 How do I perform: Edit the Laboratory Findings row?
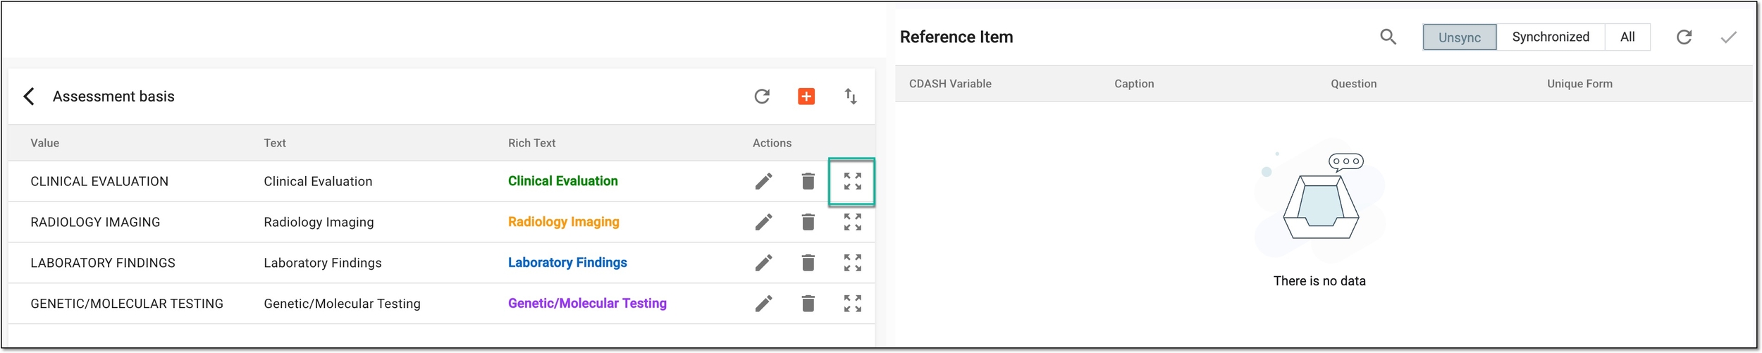763,263
